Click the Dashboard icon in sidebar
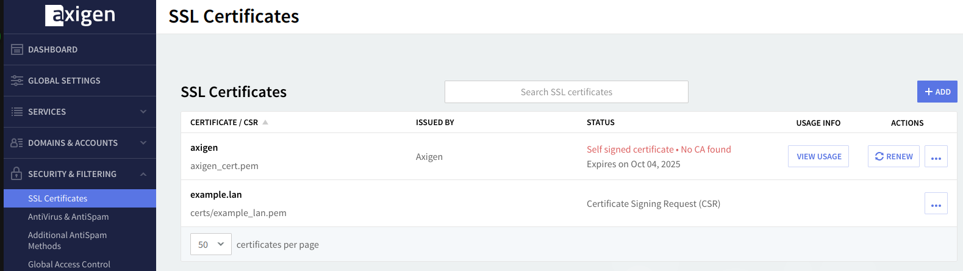 [17, 49]
